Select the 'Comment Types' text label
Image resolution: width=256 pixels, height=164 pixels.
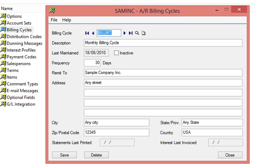pos(23,84)
